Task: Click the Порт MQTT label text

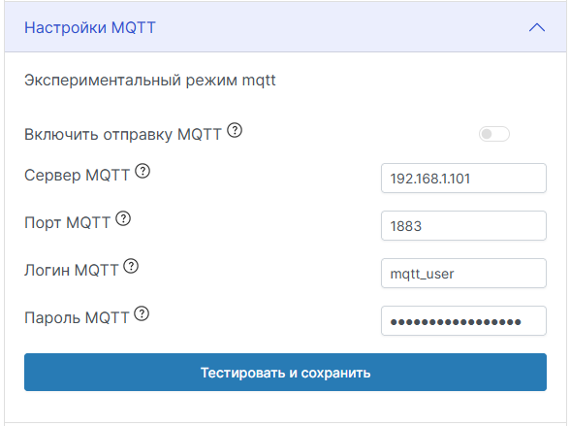Action: click(x=67, y=222)
